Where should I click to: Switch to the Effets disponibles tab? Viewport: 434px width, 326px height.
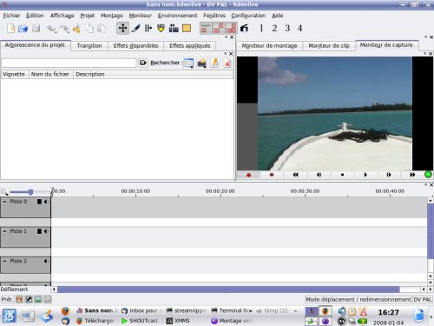coord(135,46)
